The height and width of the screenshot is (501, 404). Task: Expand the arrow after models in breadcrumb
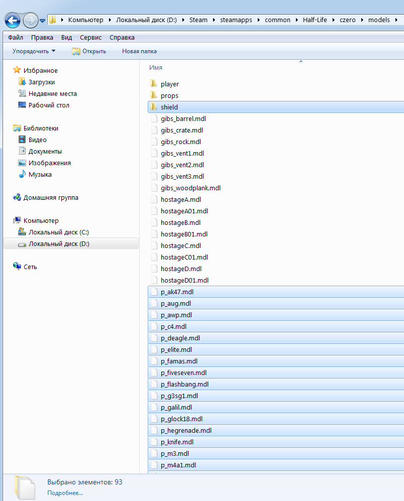pos(396,20)
